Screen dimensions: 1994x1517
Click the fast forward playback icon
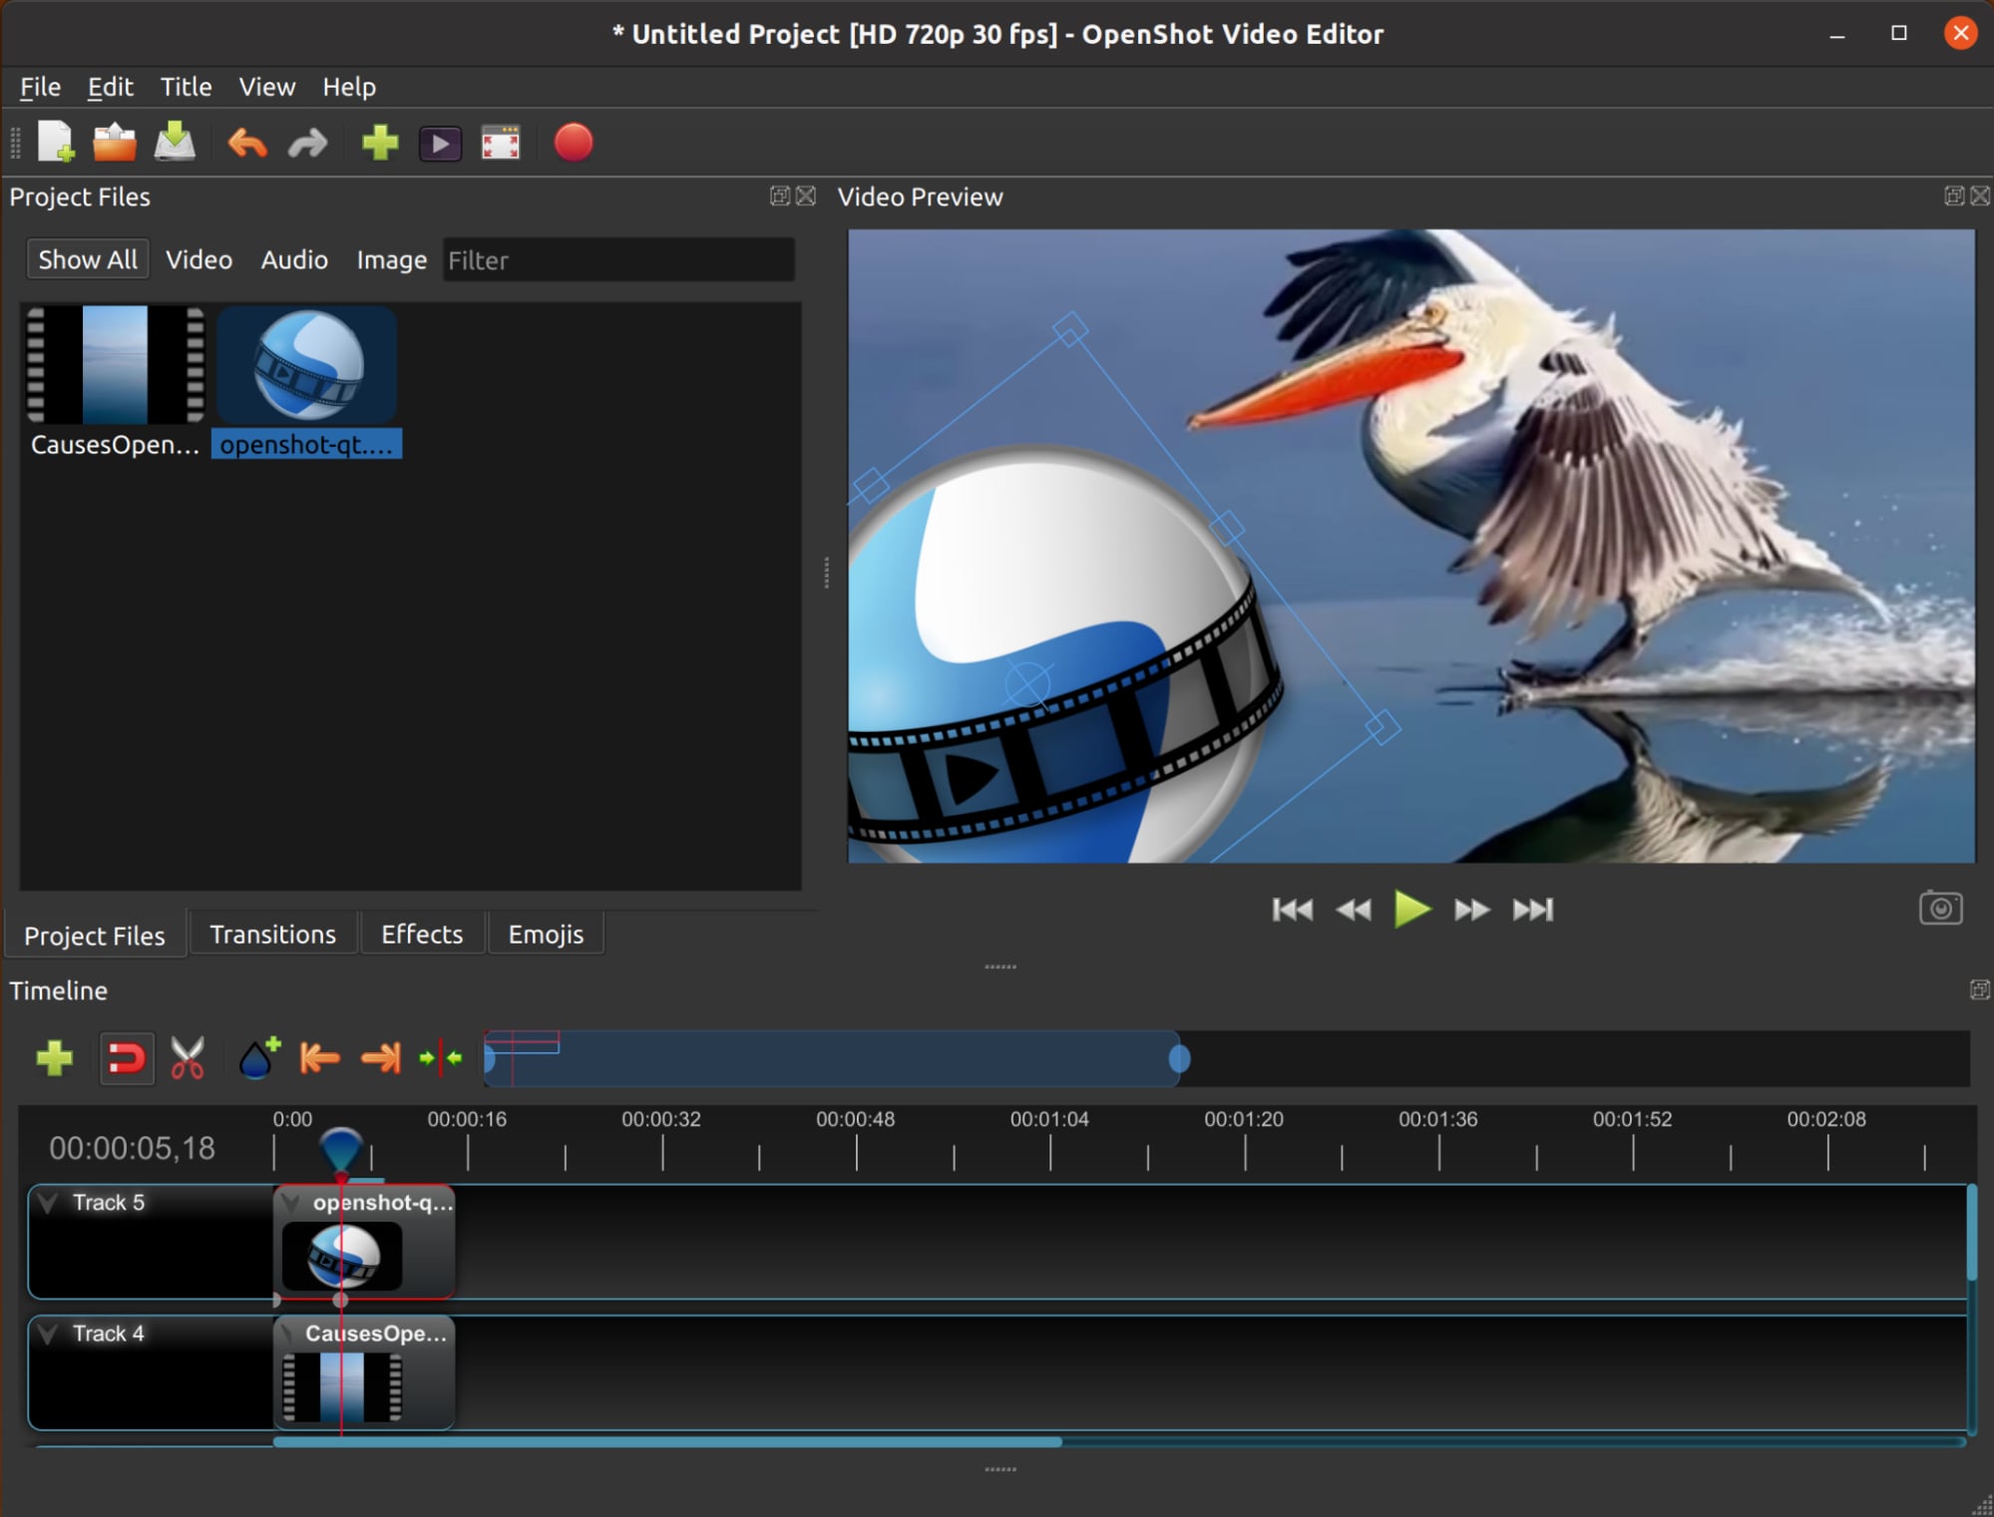click(x=1466, y=909)
